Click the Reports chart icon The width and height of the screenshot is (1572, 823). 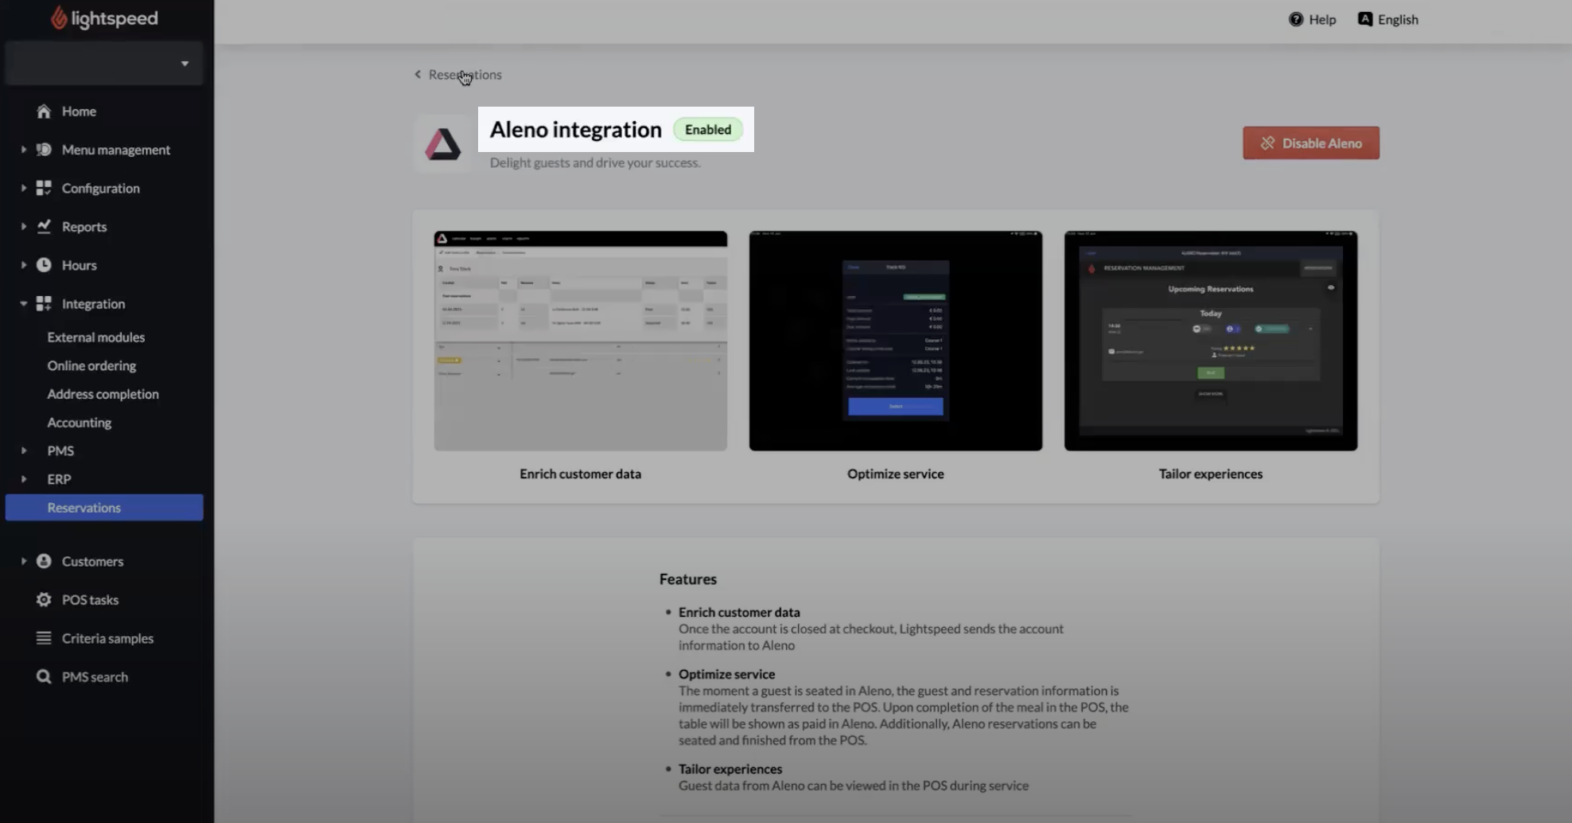click(44, 227)
